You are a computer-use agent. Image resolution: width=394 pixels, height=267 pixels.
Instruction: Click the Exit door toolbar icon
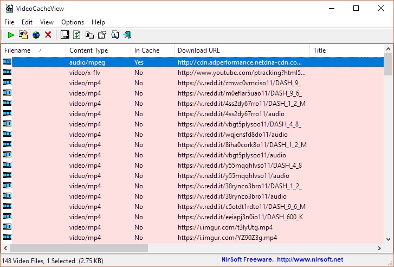pos(127,35)
